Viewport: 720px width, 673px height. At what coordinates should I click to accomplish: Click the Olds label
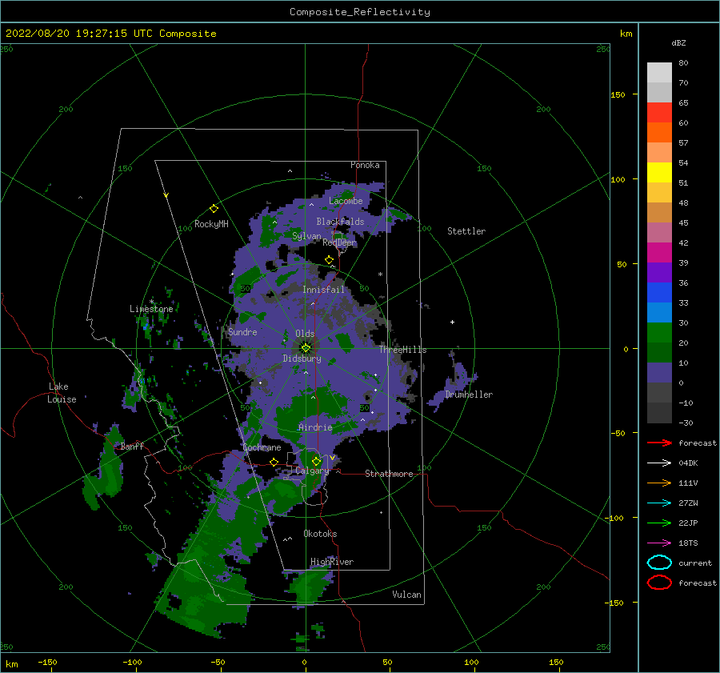click(x=305, y=334)
